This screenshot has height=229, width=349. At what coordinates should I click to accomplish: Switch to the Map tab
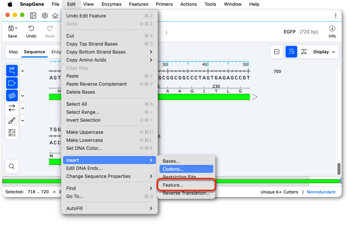[13, 52]
